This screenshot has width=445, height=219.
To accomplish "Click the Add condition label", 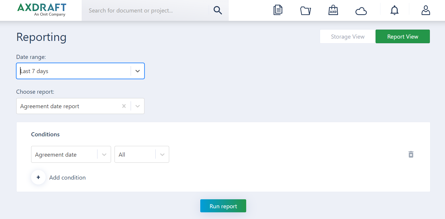I will [x=67, y=178].
